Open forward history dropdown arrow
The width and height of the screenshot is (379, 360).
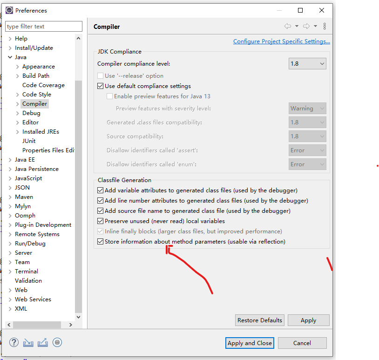(315, 26)
